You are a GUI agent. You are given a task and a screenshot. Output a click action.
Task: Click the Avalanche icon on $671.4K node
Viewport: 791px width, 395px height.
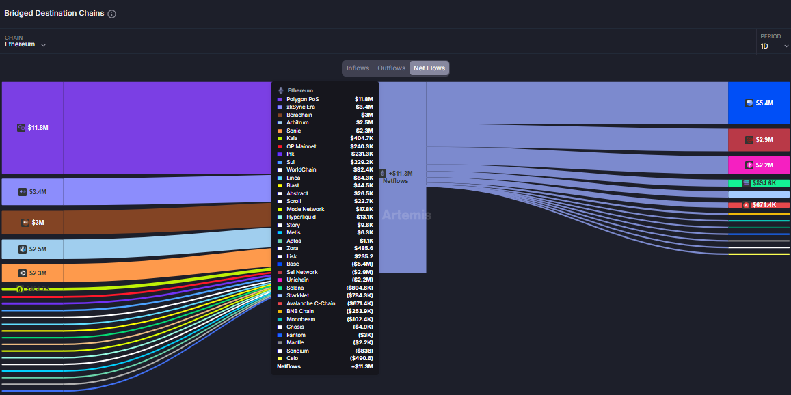pyautogui.click(x=747, y=205)
